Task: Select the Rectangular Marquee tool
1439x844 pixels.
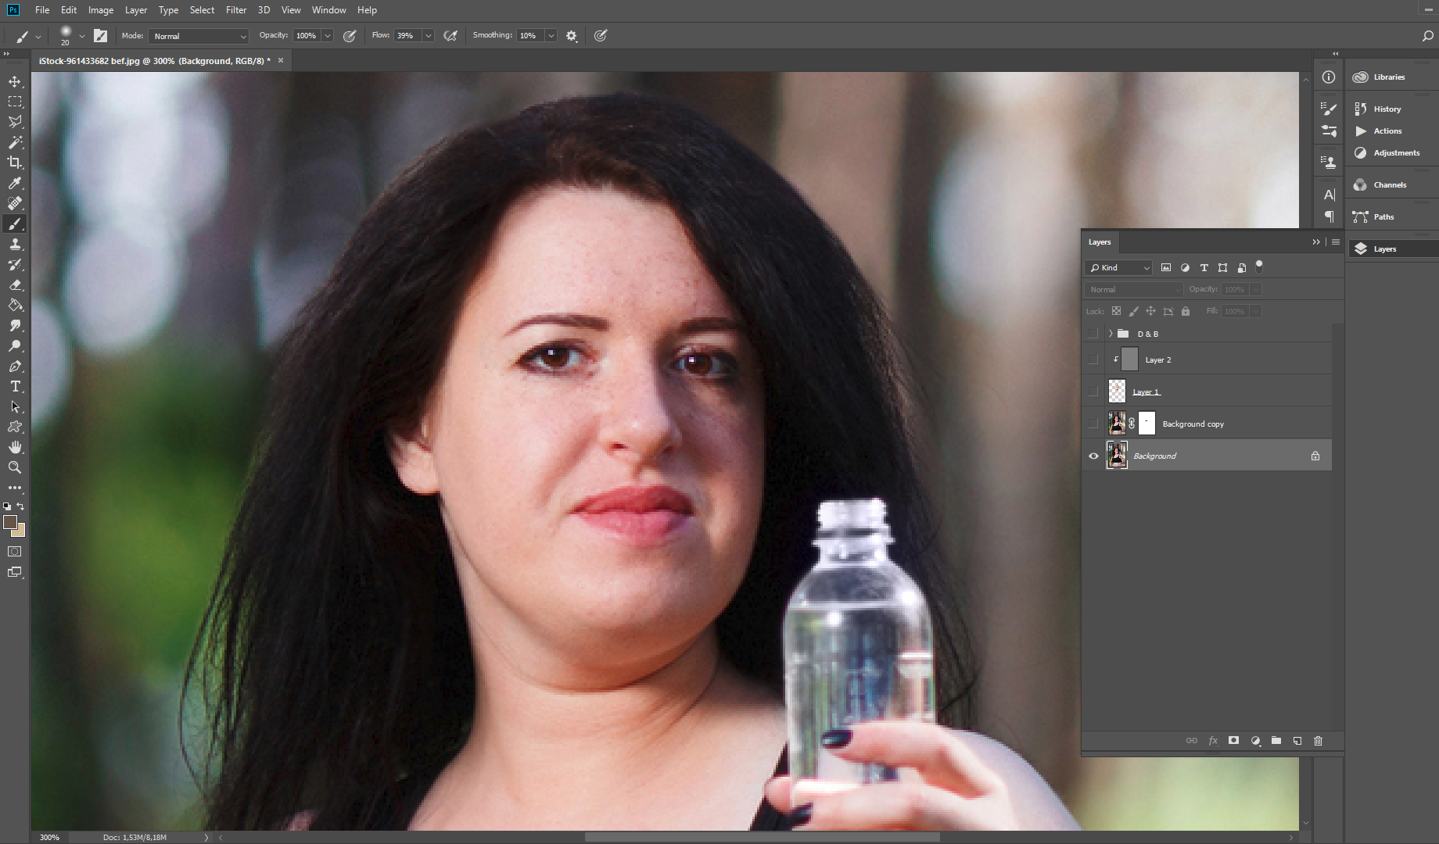Action: click(15, 102)
